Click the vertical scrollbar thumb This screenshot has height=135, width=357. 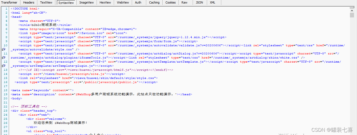(352, 15)
